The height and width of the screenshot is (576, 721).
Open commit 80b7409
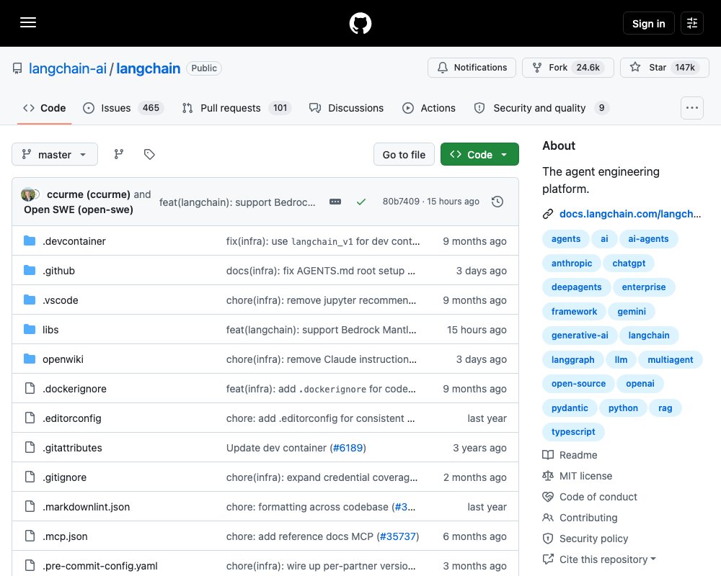click(400, 202)
